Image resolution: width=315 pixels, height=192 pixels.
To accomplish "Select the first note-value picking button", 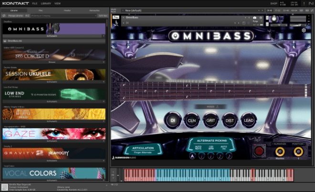I will [201, 156].
